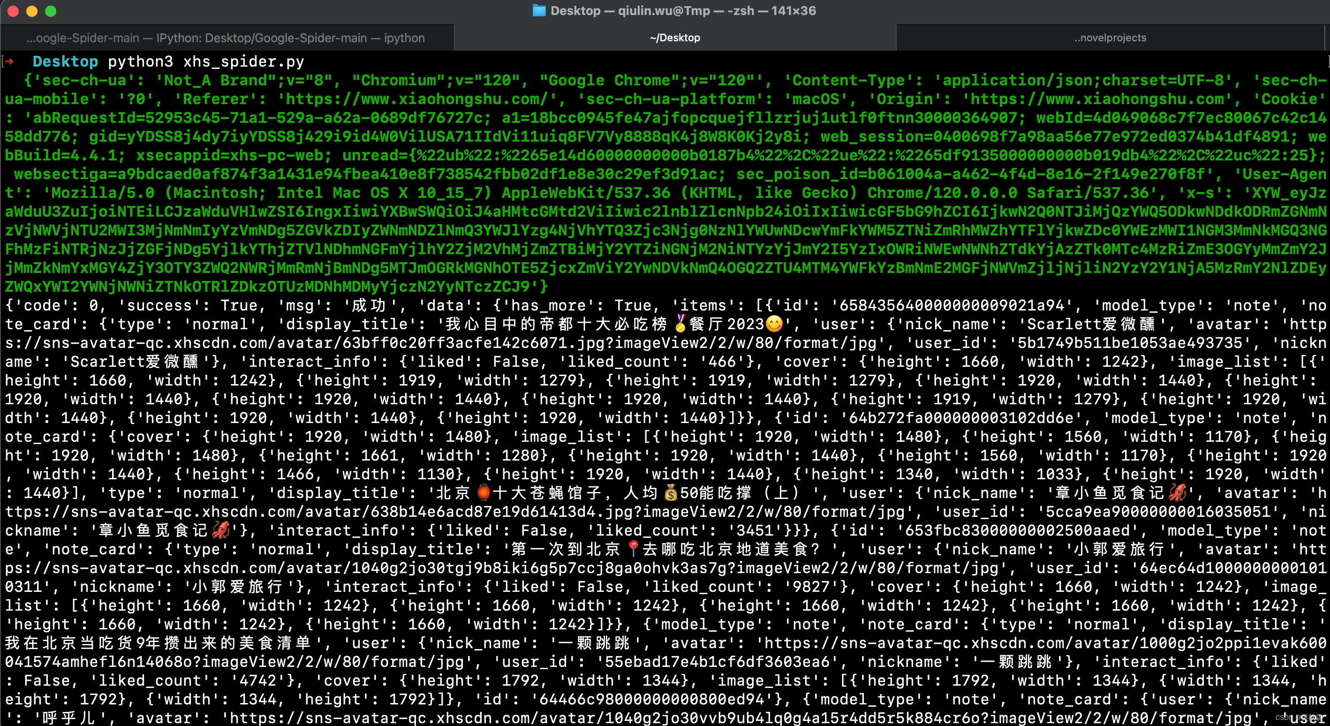Switch to the Google-Spider-main ipython tab

click(x=226, y=38)
